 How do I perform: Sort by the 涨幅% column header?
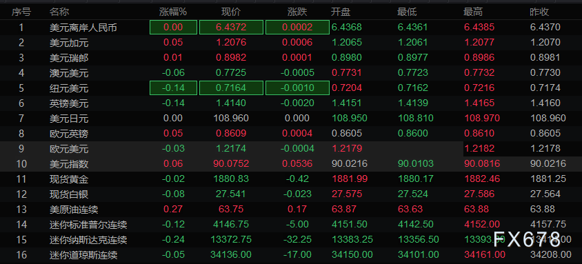(x=173, y=12)
